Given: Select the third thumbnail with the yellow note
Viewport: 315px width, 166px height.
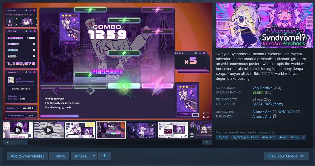Looking at the screenshot, I should click(x=80, y=130).
